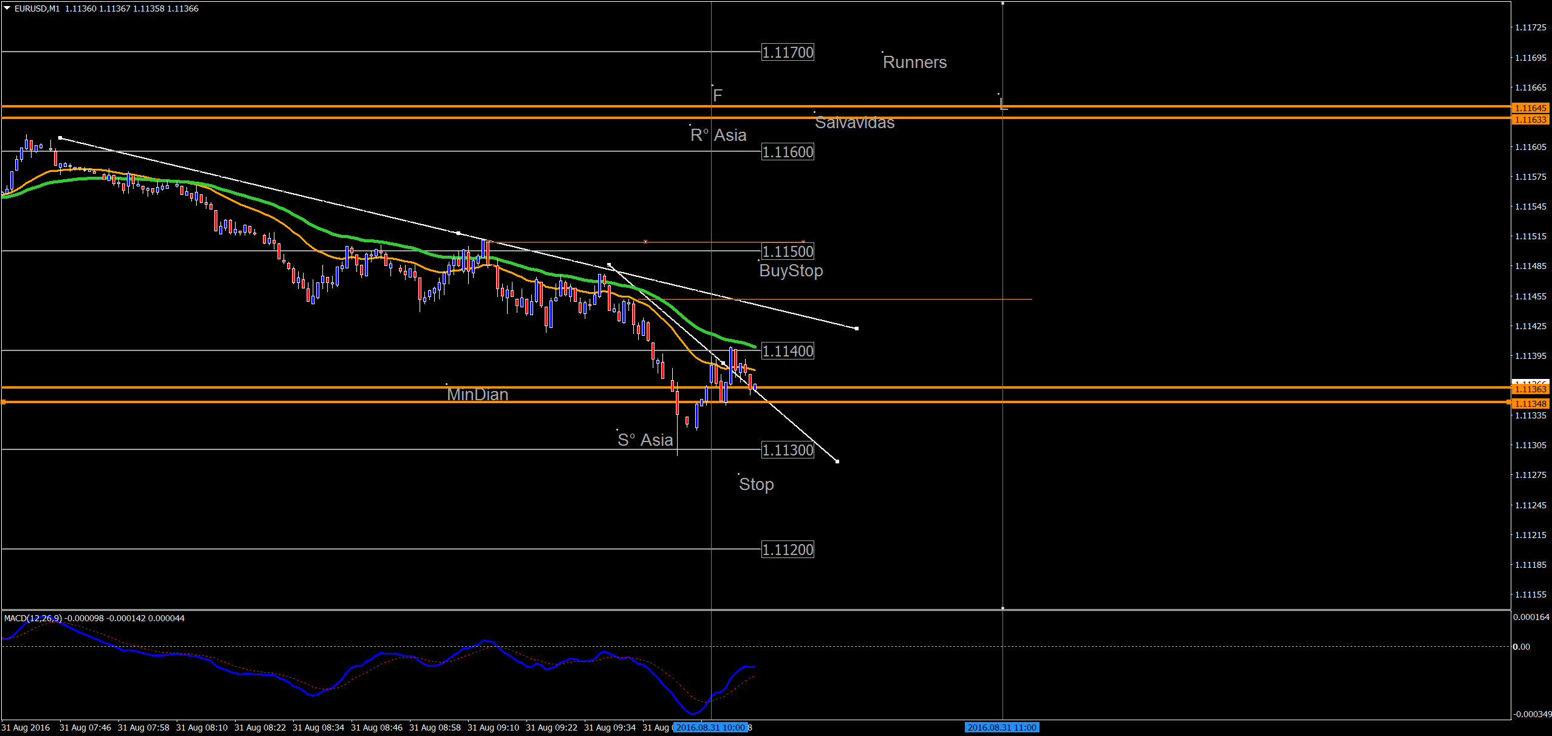Select the BuyStop text label
1552x736 pixels.
[x=791, y=271]
